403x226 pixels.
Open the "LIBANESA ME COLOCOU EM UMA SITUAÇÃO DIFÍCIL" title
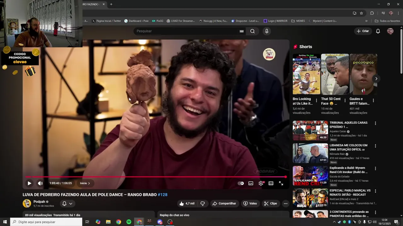[349, 148]
